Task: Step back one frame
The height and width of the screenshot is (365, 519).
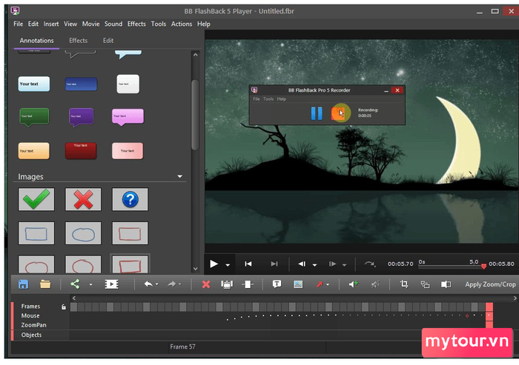Action: point(302,264)
